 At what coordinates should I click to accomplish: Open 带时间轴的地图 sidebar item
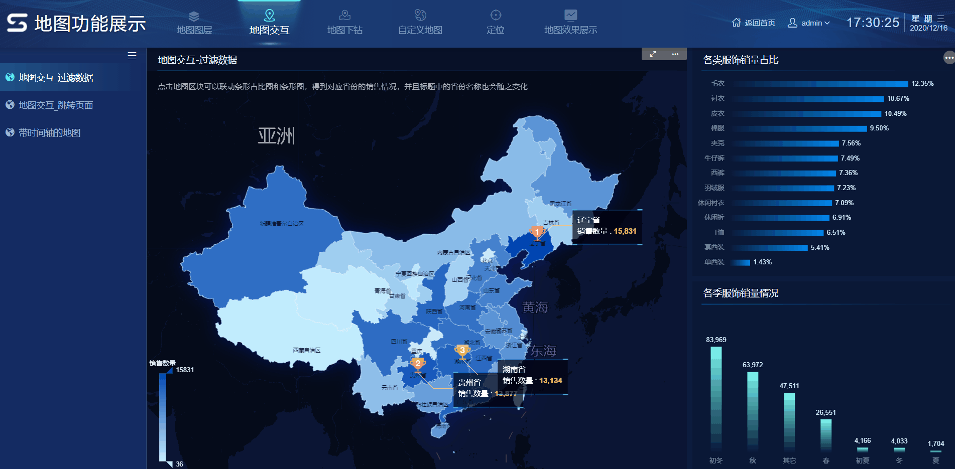pos(50,133)
